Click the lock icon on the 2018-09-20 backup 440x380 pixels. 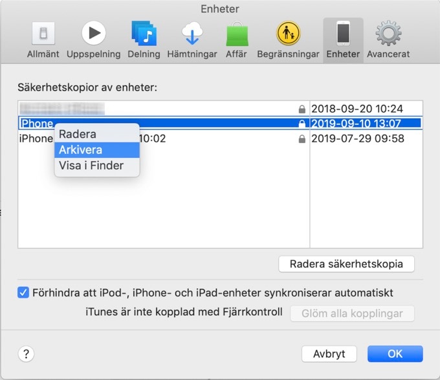point(302,109)
